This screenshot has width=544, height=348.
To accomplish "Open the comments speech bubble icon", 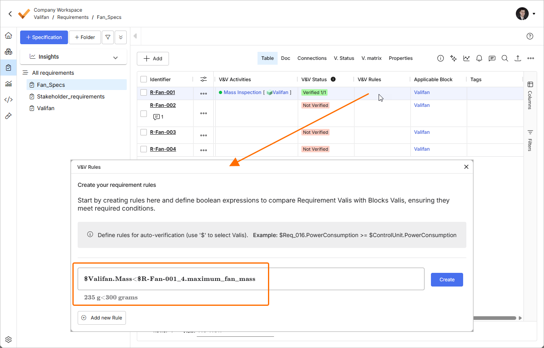I will [x=492, y=58].
